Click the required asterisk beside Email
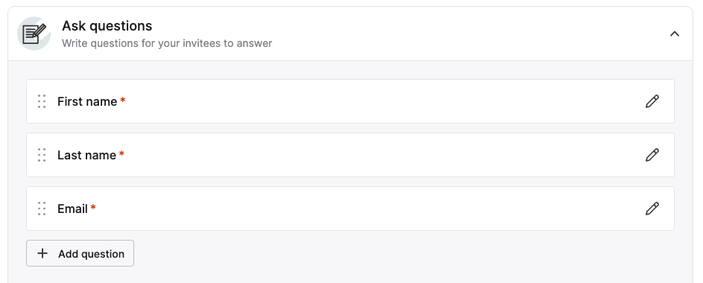 [92, 208]
